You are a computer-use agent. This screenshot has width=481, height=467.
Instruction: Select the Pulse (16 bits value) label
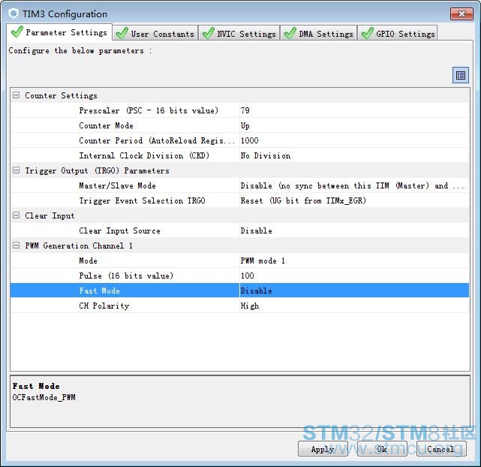[x=126, y=276]
